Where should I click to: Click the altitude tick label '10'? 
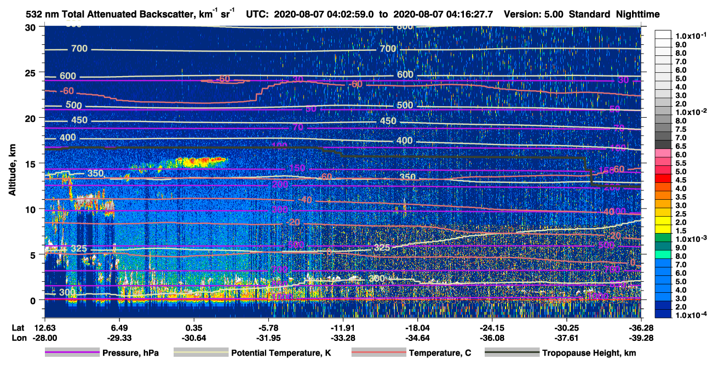(x=31, y=208)
